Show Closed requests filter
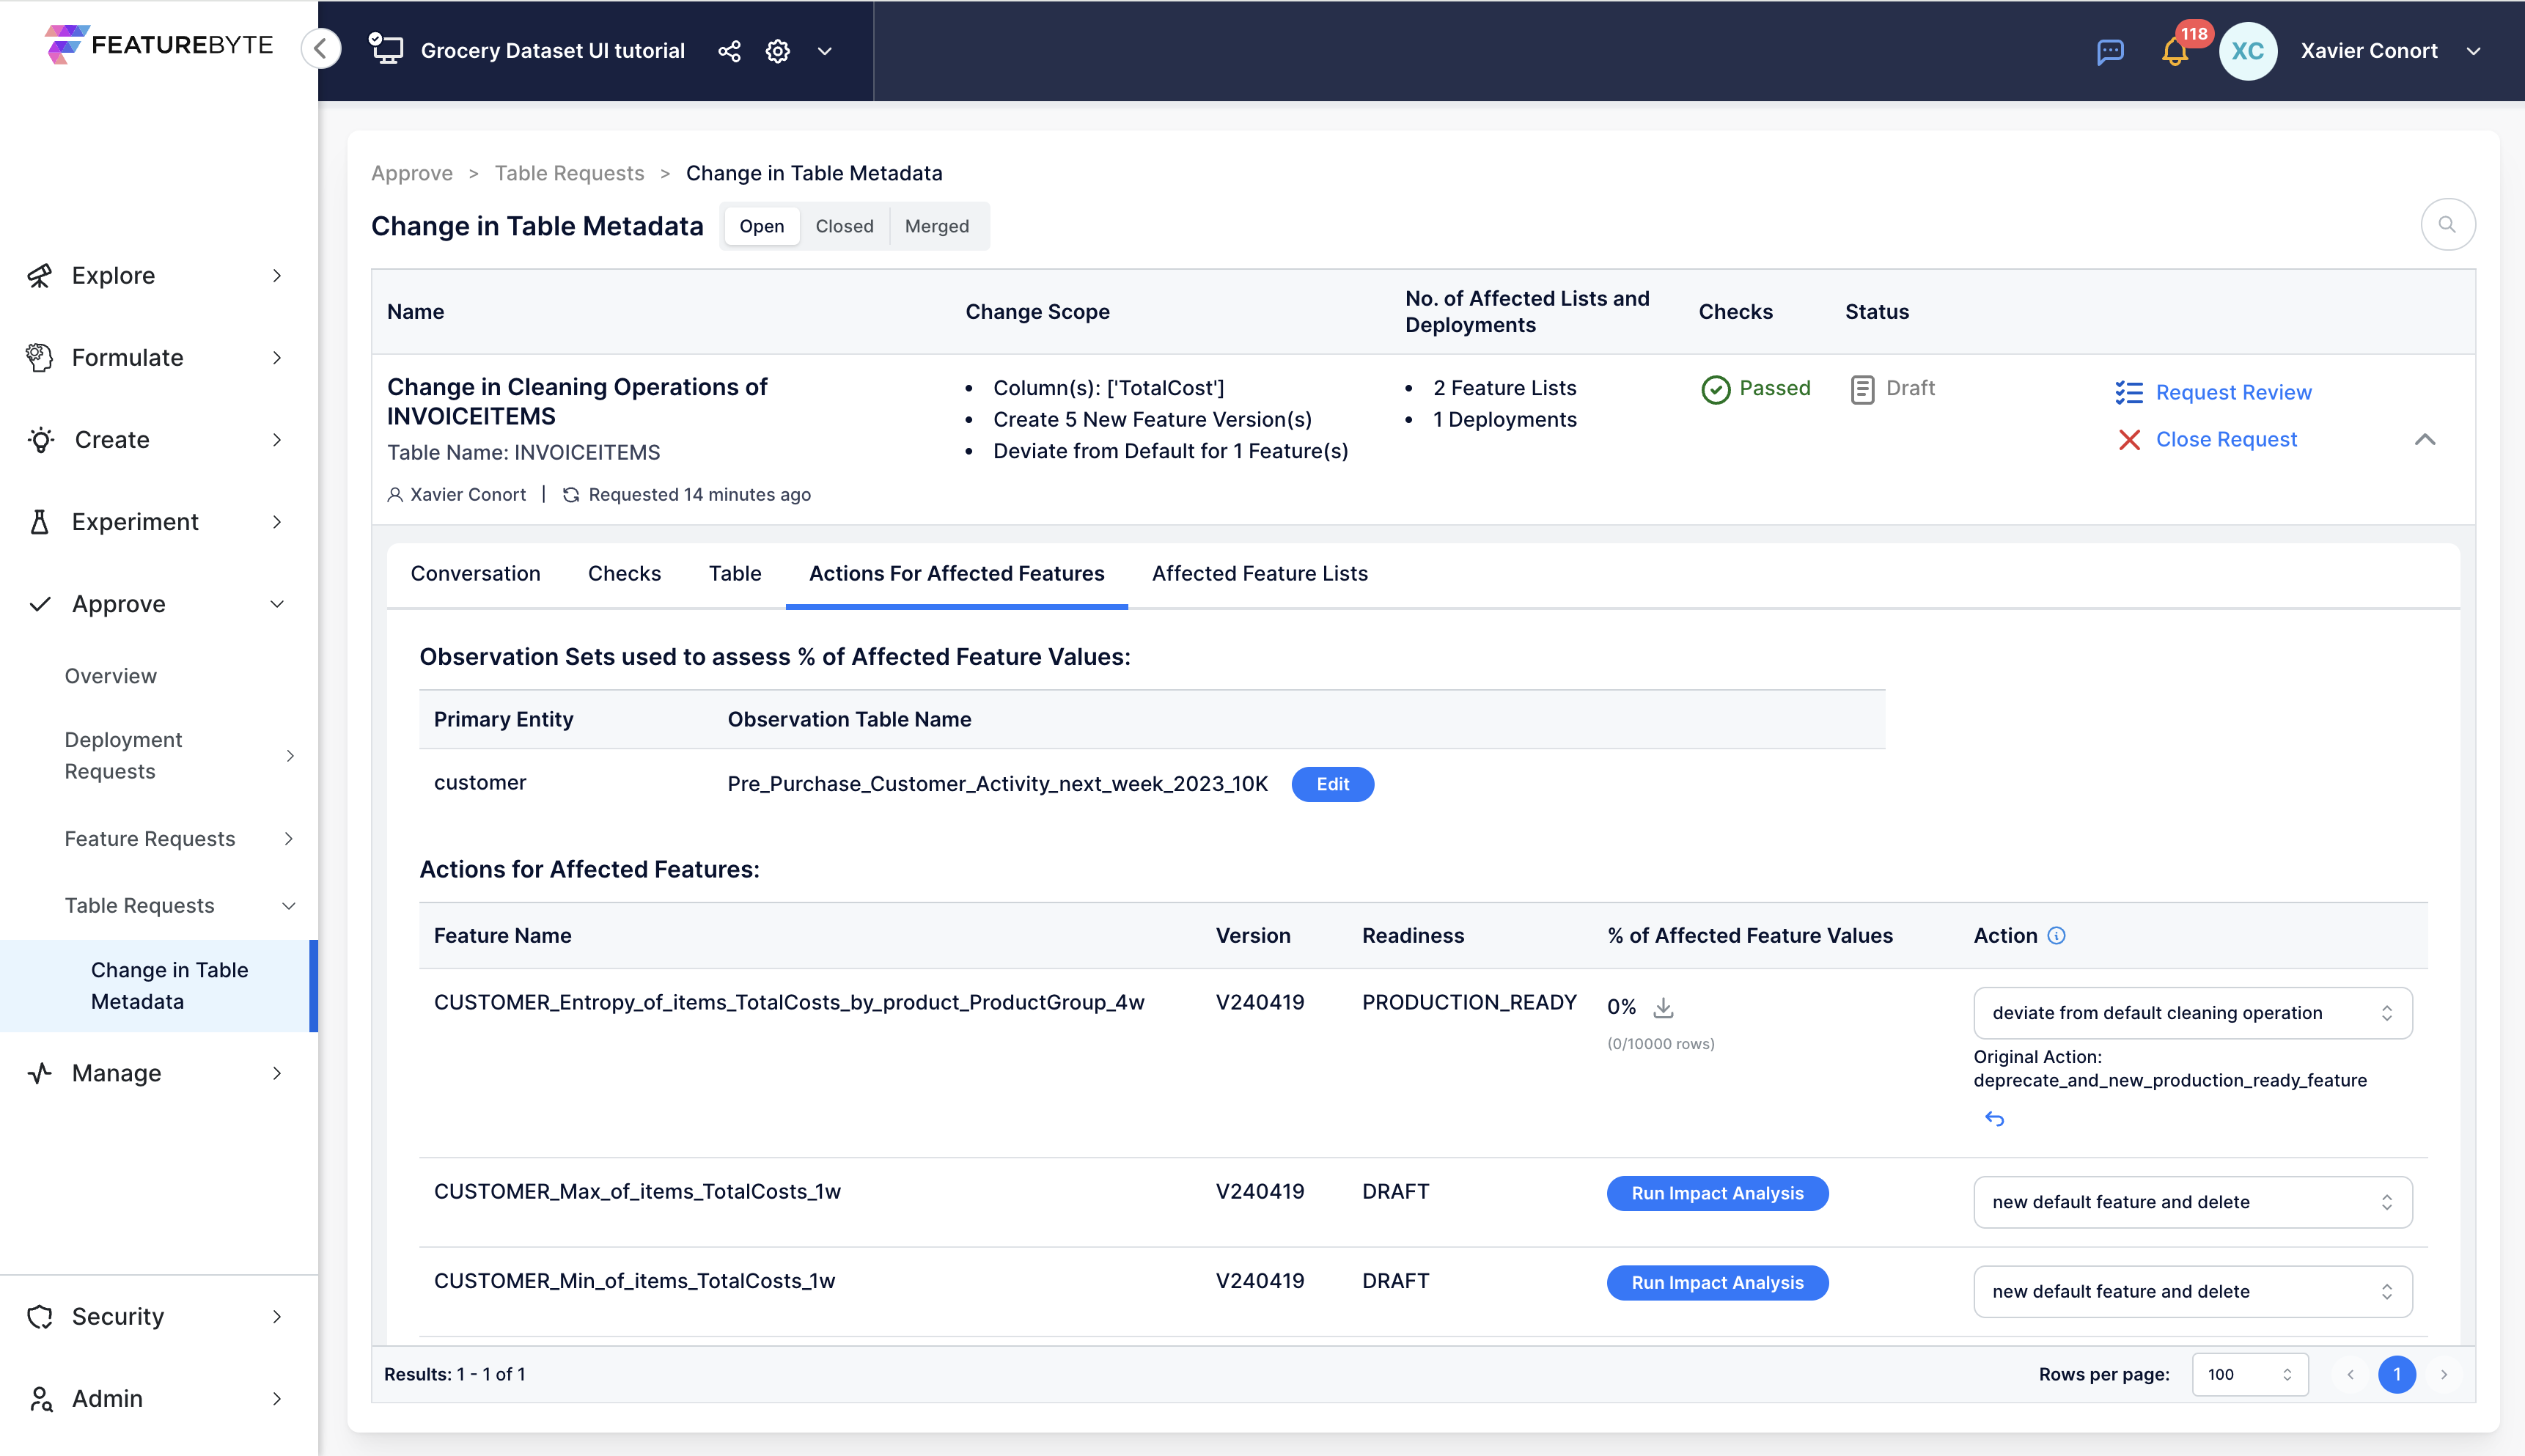The height and width of the screenshot is (1456, 2525). (x=844, y=226)
